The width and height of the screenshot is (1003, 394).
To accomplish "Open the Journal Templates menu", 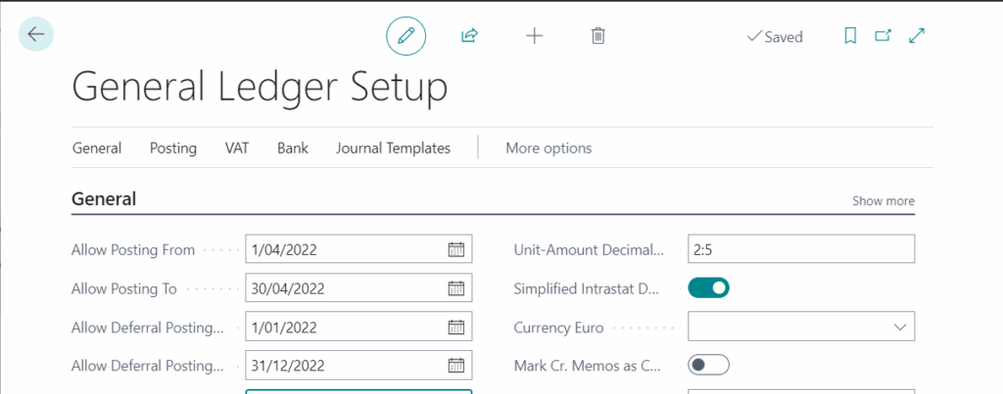I will pyautogui.click(x=393, y=149).
